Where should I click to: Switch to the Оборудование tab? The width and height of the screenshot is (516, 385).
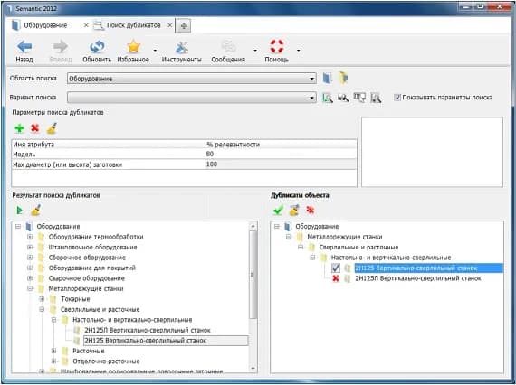pos(45,25)
